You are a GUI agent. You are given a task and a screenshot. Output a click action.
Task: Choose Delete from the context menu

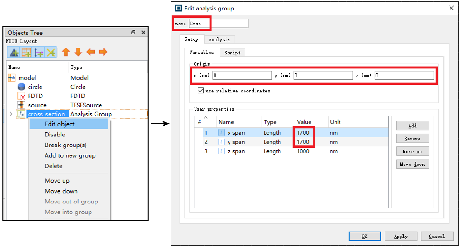[54, 166]
